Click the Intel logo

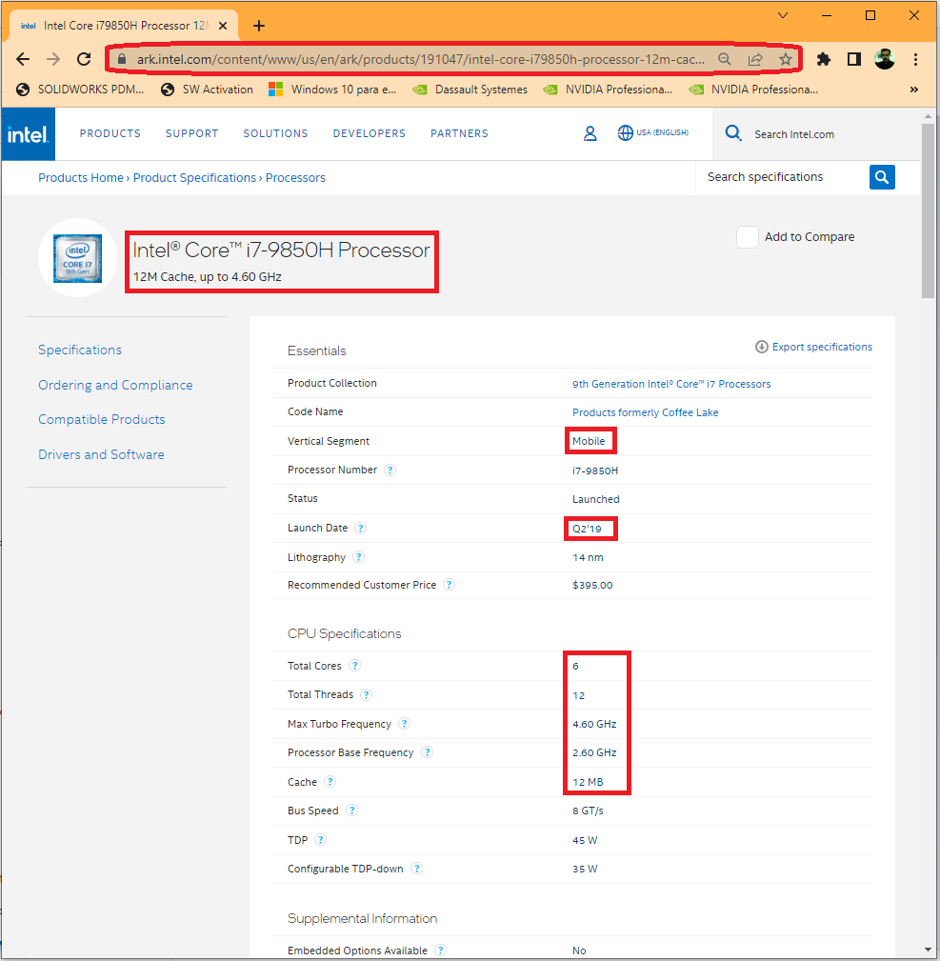[29, 134]
